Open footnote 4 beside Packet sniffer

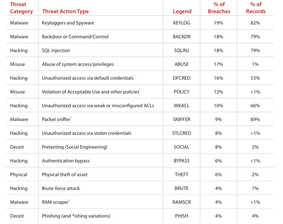point(71,118)
